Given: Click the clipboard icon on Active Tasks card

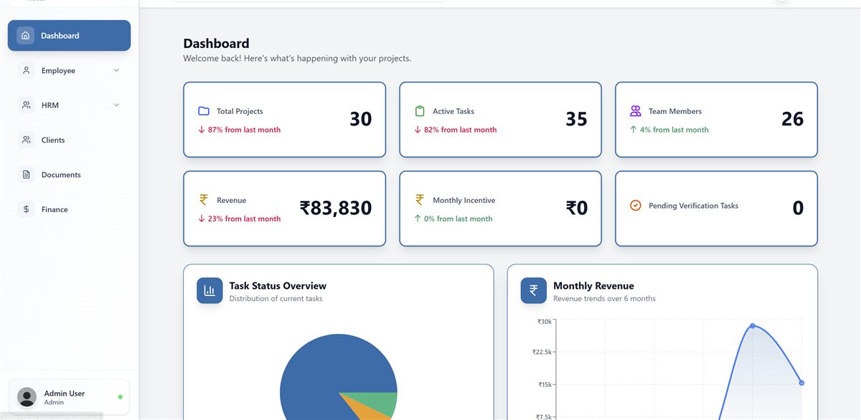Looking at the screenshot, I should coord(420,111).
